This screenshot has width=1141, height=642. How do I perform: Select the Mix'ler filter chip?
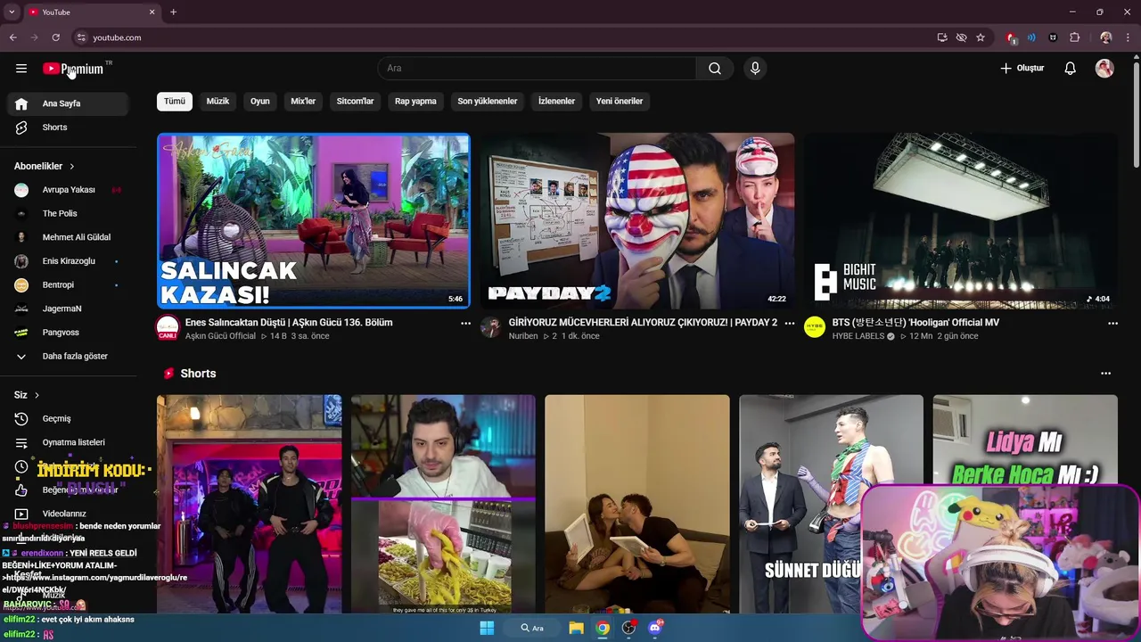(x=303, y=102)
